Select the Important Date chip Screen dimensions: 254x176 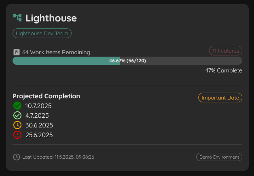point(220,98)
